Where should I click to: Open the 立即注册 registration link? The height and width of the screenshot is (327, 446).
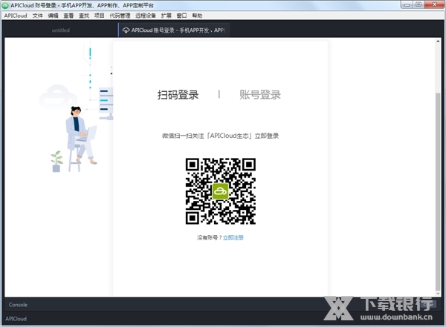coord(233,237)
